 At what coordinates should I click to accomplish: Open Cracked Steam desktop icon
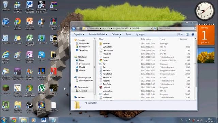30,107
